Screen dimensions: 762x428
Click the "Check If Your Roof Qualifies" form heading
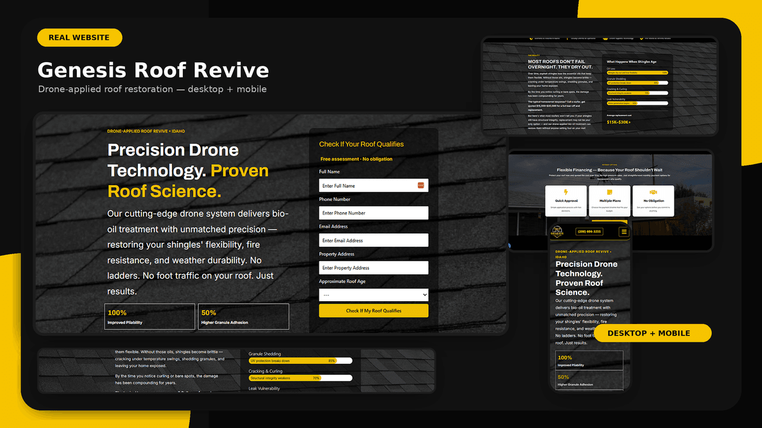point(361,144)
